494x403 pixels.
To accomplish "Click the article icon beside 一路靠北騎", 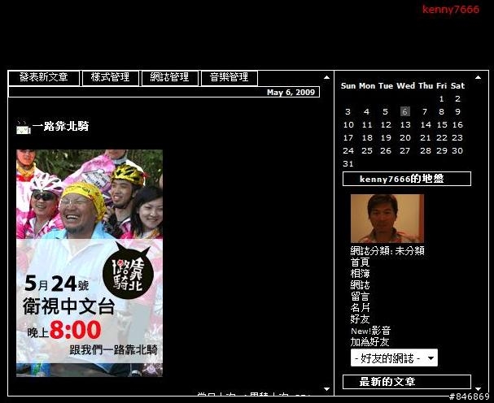I will 24,128.
